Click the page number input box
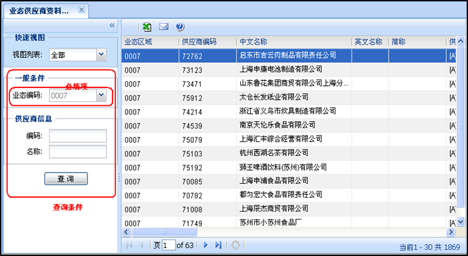The height and width of the screenshot is (256, 468). pos(169,245)
